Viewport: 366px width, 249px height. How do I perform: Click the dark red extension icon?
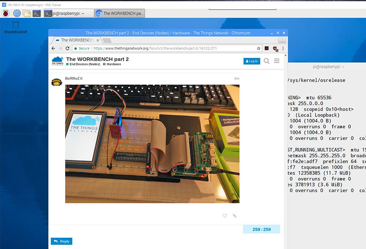(x=267, y=48)
